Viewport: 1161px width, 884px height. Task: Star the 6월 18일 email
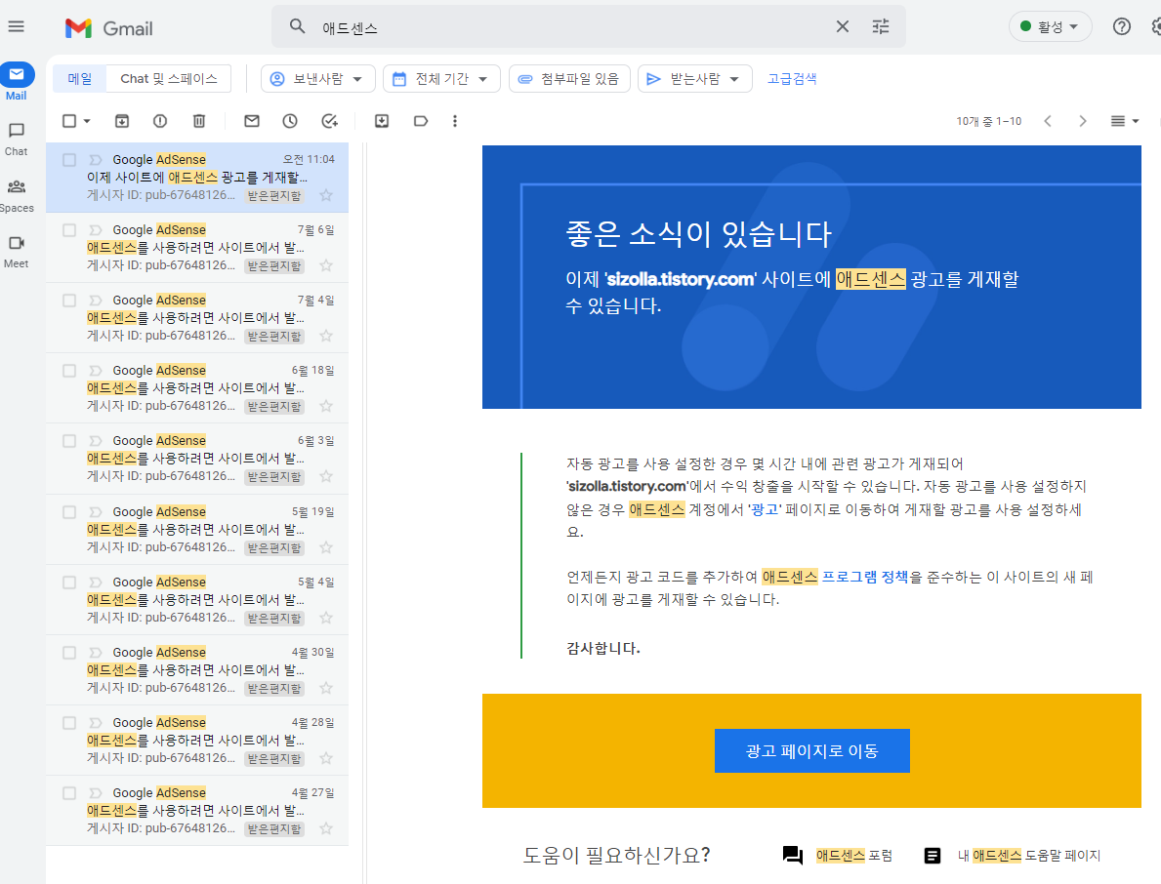coord(326,406)
